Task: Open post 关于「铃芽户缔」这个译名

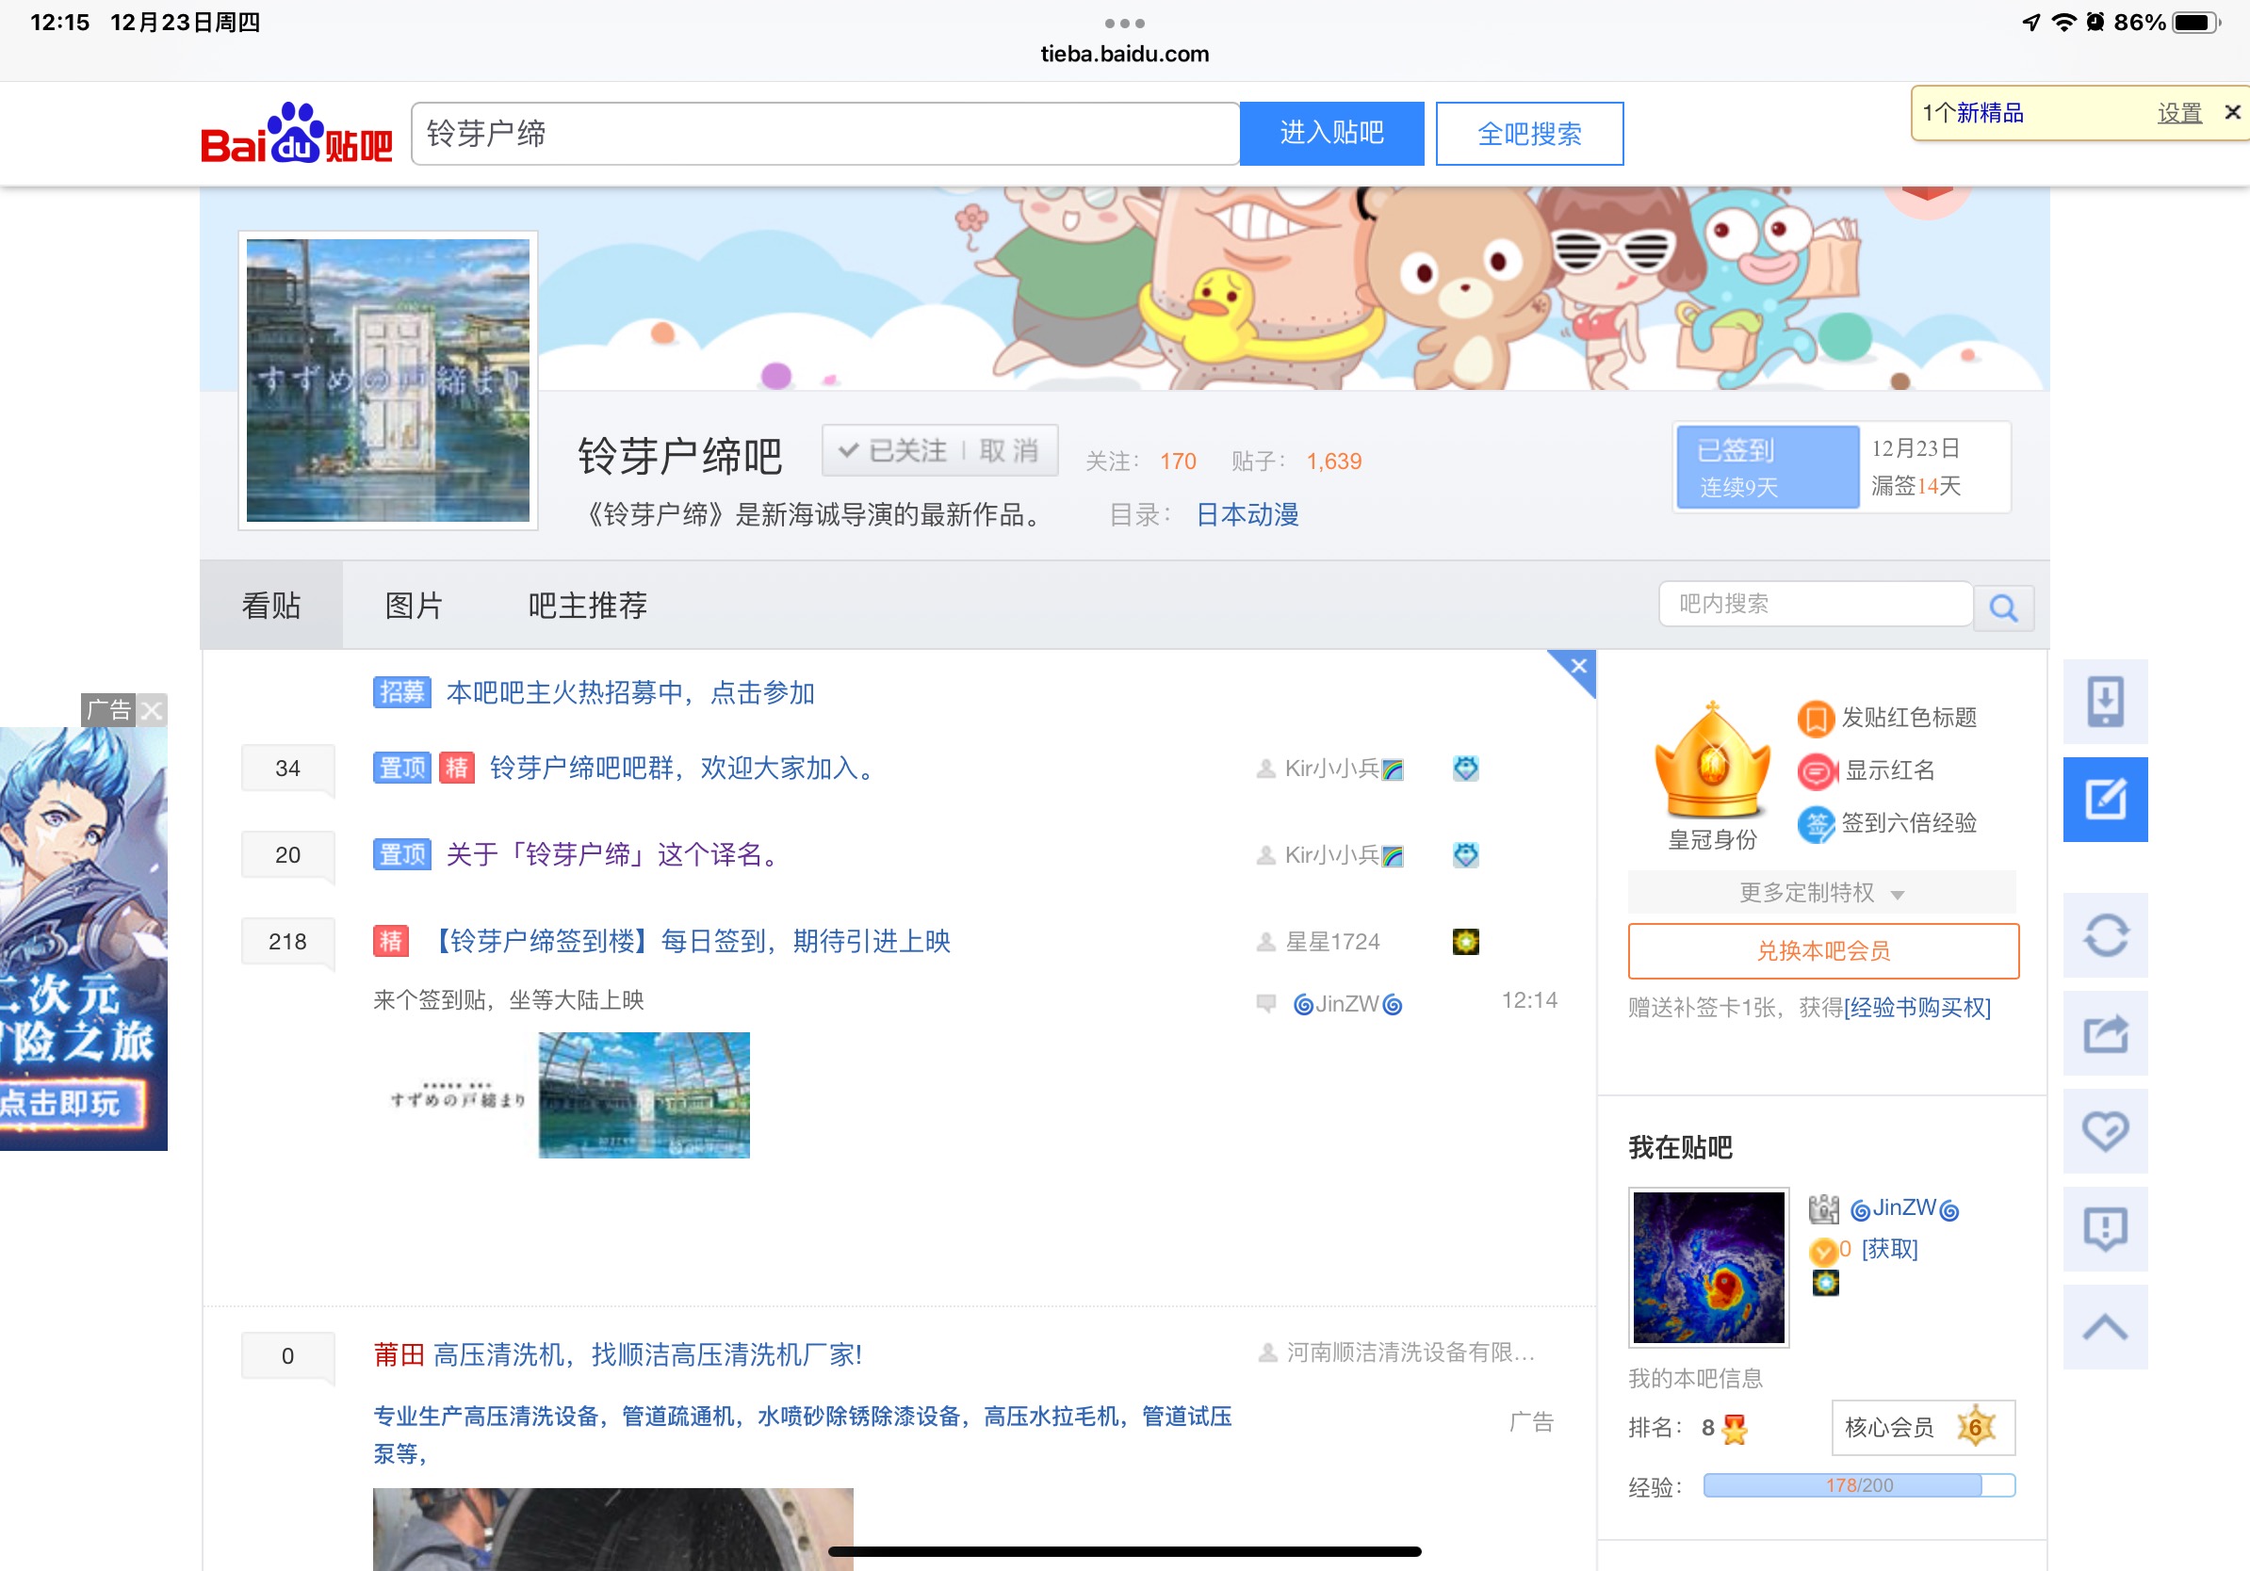Action: [x=612, y=854]
